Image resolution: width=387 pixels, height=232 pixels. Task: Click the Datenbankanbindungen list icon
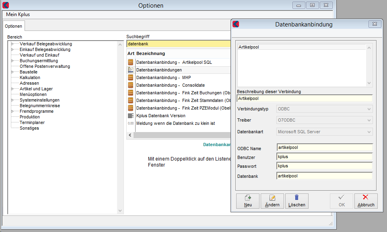130,70
